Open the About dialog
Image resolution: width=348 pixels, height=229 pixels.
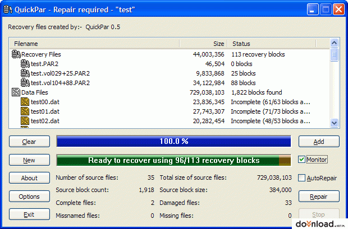click(29, 178)
